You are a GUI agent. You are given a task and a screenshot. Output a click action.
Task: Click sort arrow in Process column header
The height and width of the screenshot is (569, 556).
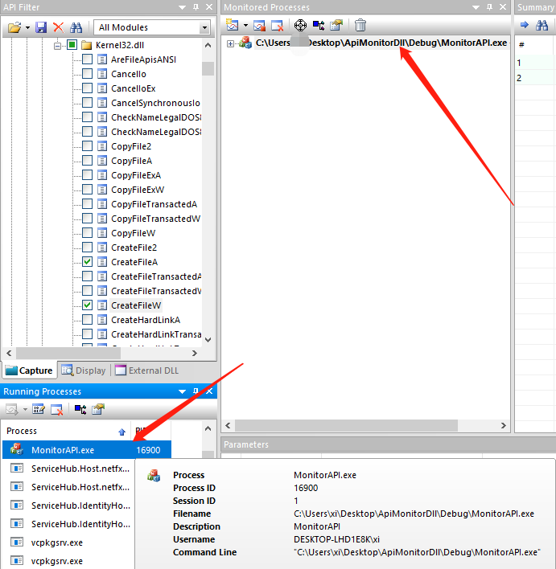[x=121, y=432]
